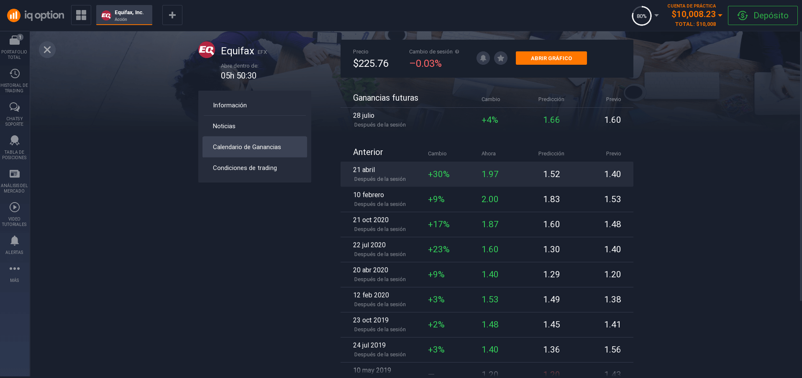Select the 24 jul 2019 earnings row
Image resolution: width=802 pixels, height=378 pixels.
click(x=487, y=350)
